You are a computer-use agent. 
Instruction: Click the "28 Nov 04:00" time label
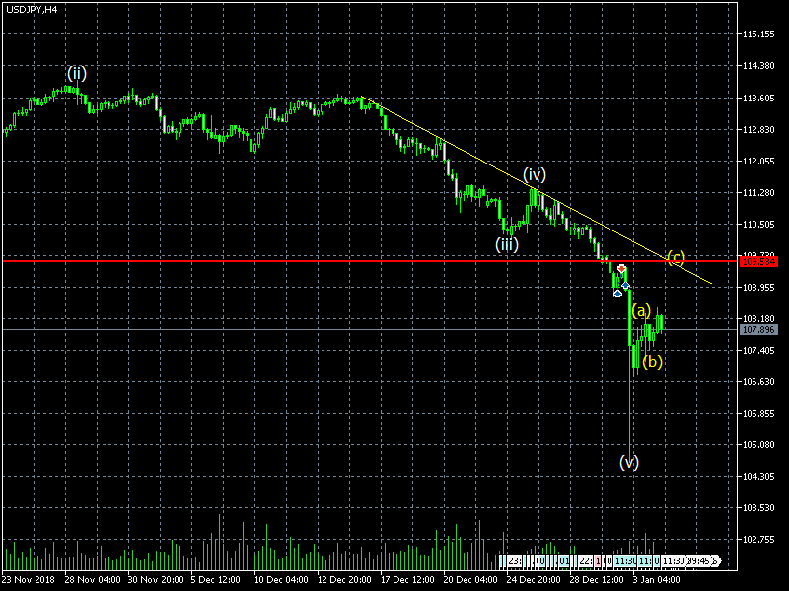pos(93,580)
